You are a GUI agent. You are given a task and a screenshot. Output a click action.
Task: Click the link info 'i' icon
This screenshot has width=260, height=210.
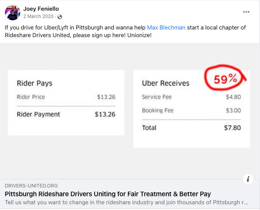point(248,179)
